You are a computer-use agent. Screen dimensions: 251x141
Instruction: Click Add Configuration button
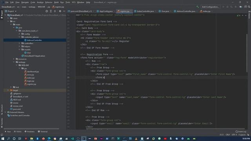pyautogui.click(x=210, y=7)
